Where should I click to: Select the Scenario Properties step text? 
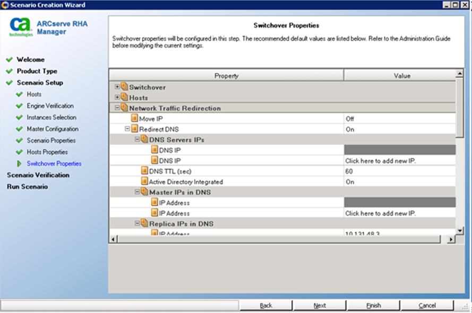point(51,140)
